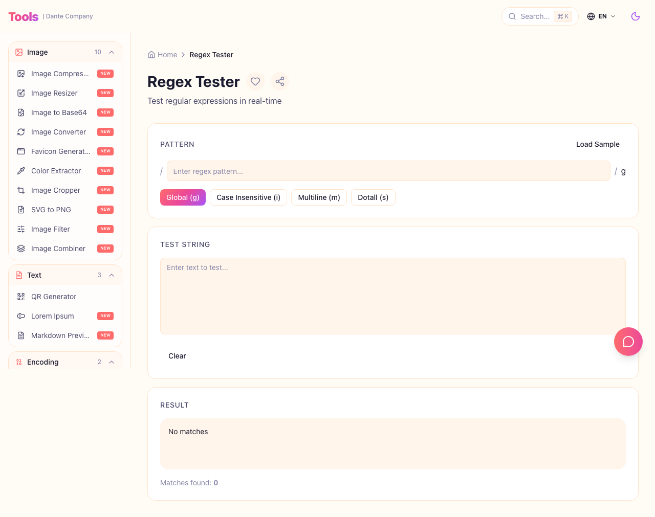
Task: Disable the Global (g) flag
Action: point(183,197)
